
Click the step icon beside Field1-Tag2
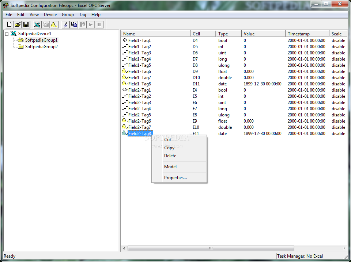coord(125,46)
